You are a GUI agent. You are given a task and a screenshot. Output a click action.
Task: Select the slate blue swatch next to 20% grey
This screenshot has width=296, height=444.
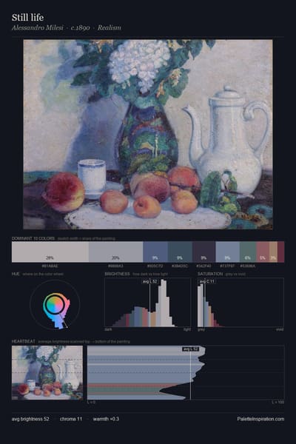click(x=155, y=252)
